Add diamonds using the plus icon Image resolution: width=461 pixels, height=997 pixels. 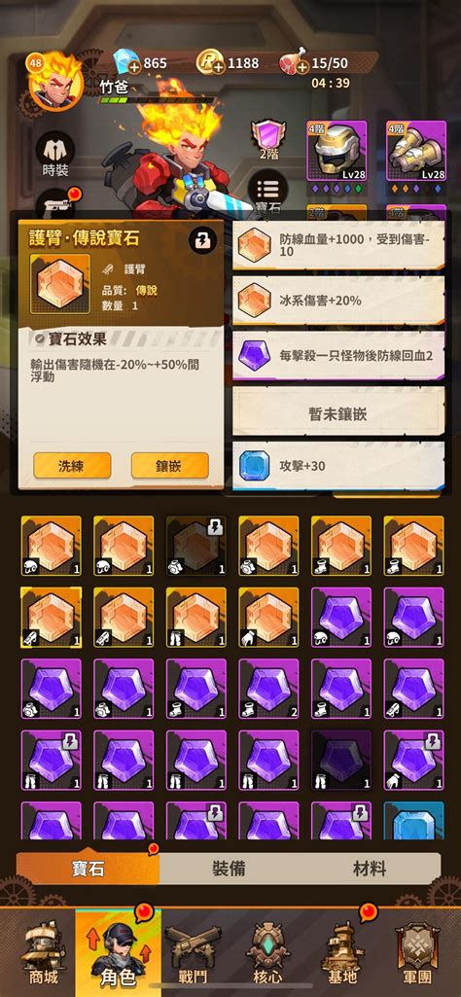[134, 67]
